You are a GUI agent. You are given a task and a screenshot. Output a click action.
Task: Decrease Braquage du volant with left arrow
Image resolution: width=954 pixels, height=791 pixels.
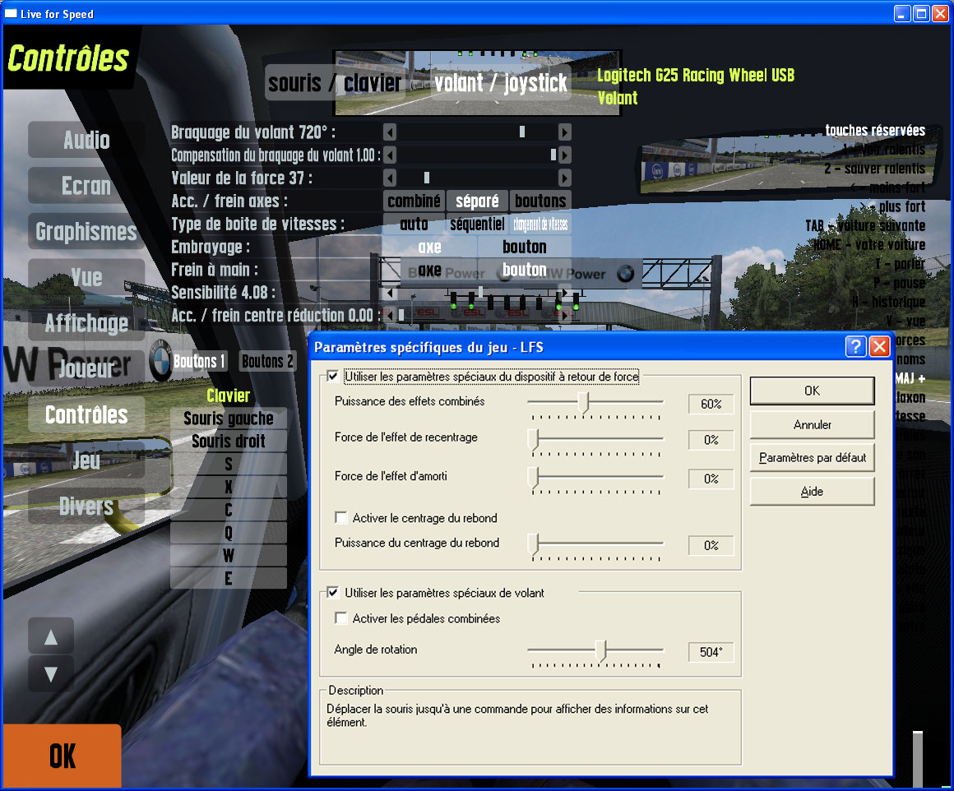pyautogui.click(x=390, y=132)
